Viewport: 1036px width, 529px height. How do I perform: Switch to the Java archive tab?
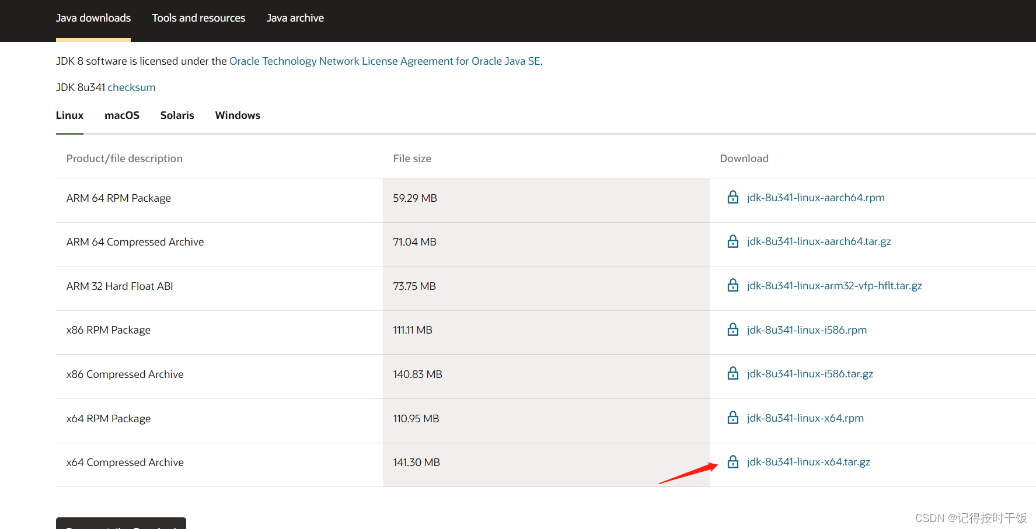point(295,18)
